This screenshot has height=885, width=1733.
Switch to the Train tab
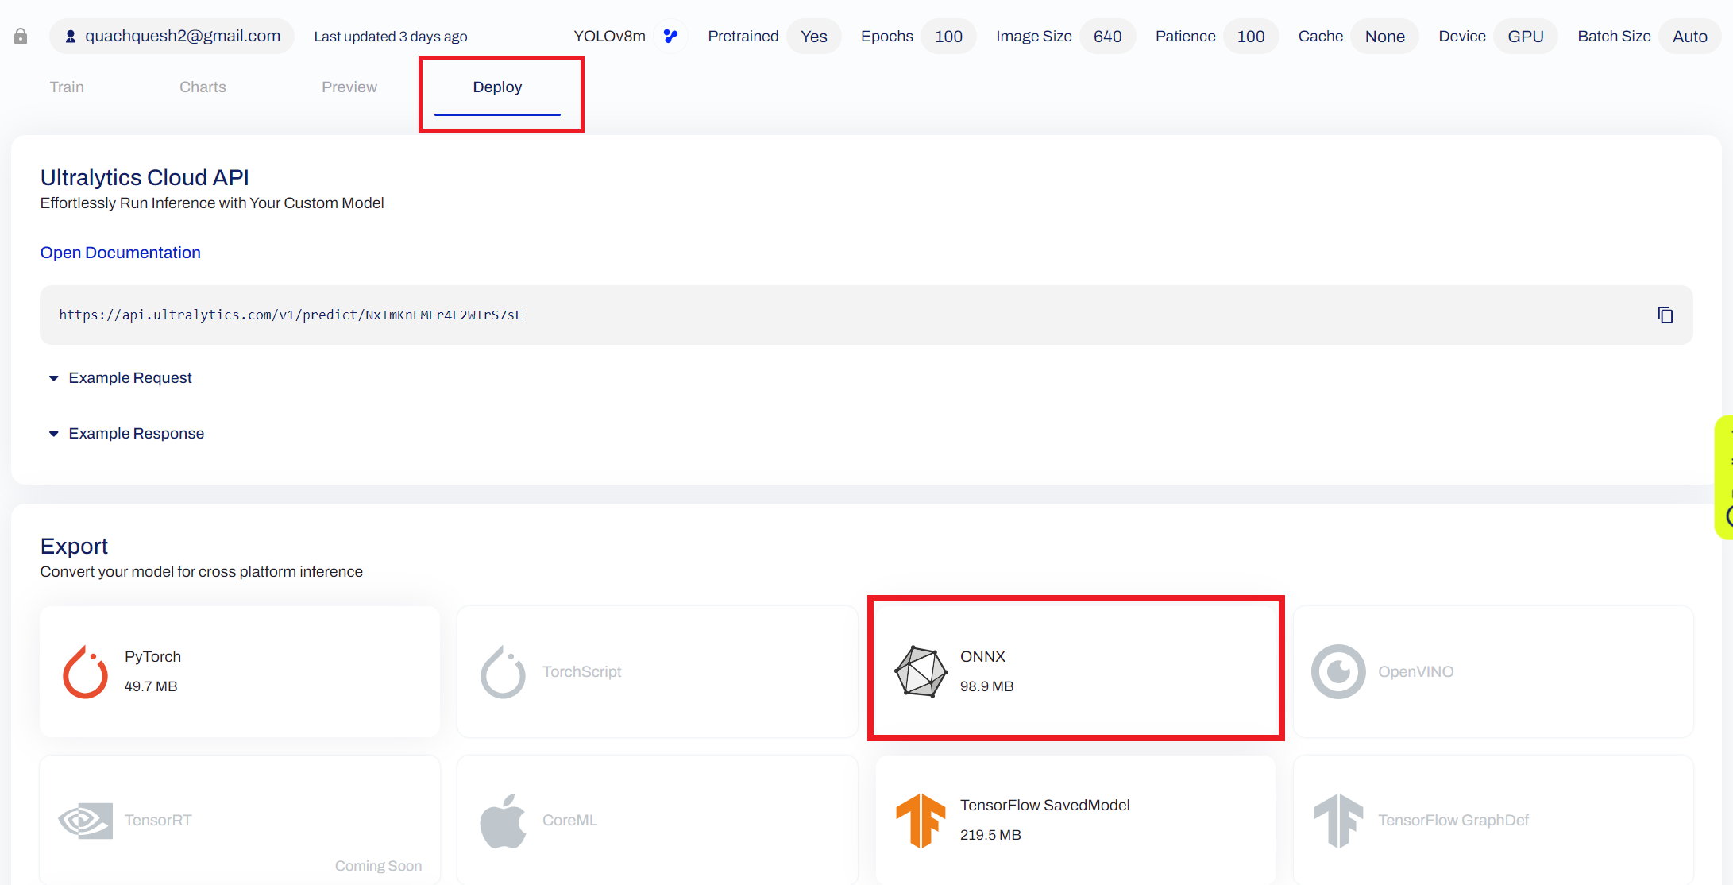pyautogui.click(x=67, y=87)
